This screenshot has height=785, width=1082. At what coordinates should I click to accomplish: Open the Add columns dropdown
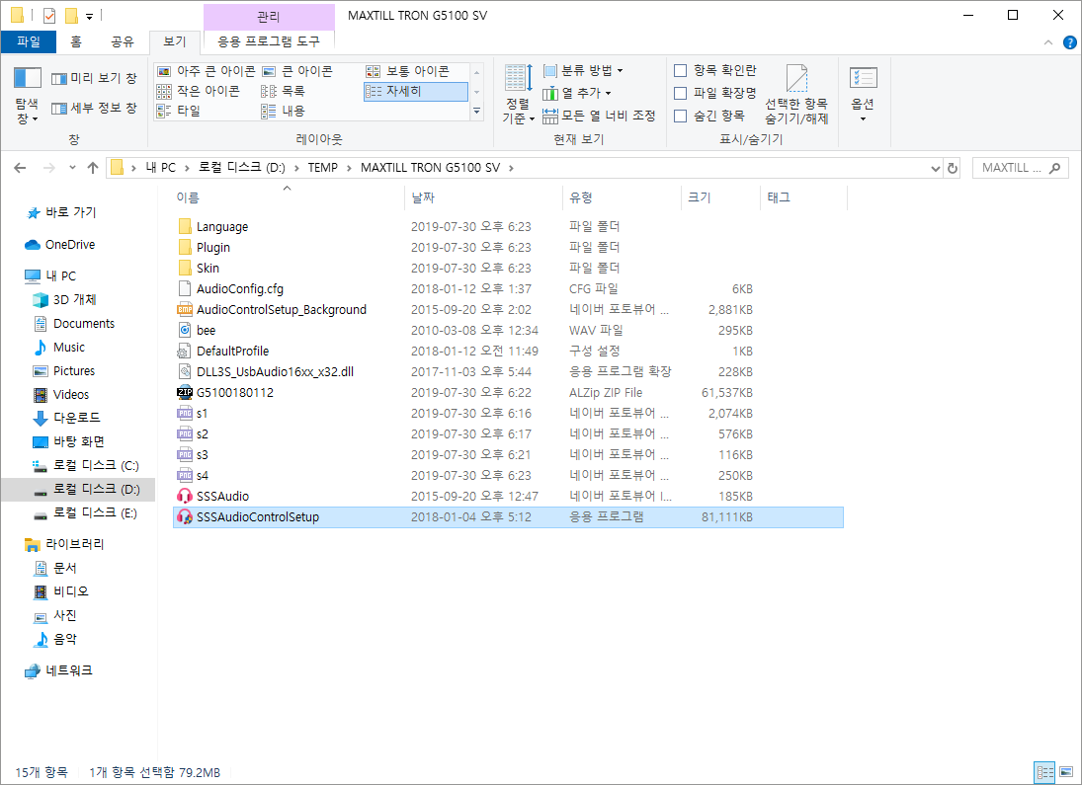(x=577, y=93)
